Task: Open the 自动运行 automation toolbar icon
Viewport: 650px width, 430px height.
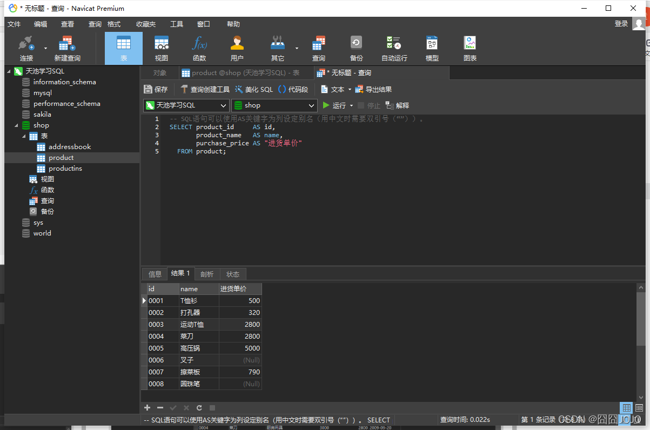Action: [394, 48]
